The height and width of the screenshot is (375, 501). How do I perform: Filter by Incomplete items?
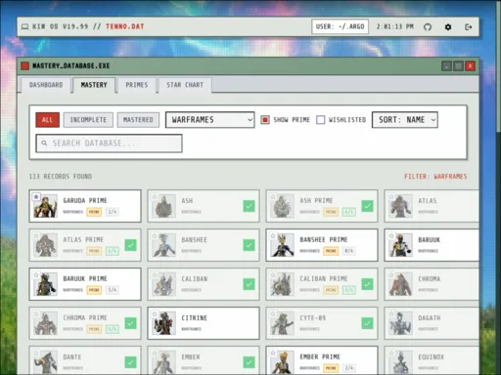click(x=88, y=120)
